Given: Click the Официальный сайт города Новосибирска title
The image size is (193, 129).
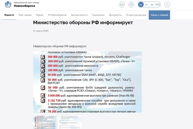Looking at the screenshot, I should pyautogui.click(x=26, y=5).
